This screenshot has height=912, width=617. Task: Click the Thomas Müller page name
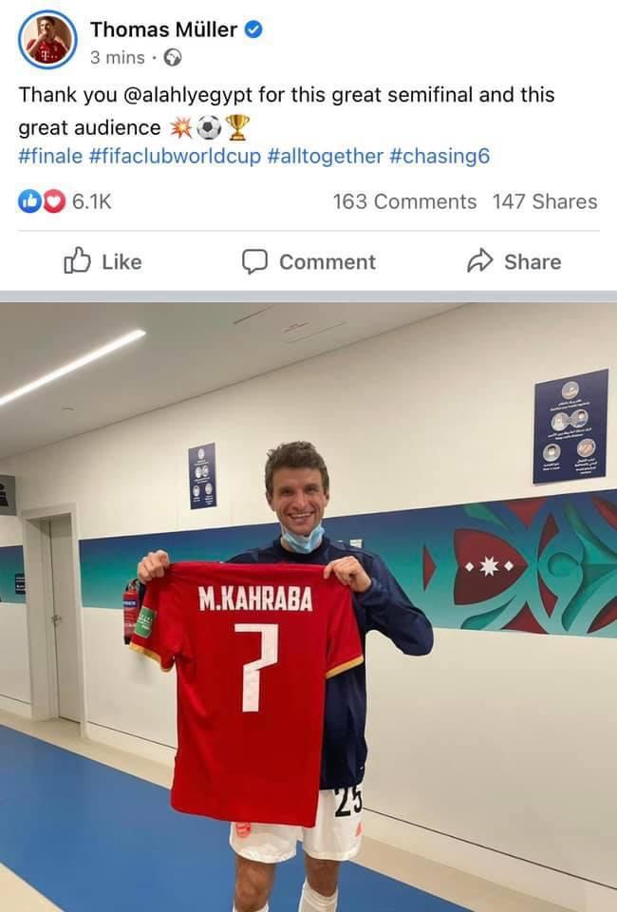(163, 29)
